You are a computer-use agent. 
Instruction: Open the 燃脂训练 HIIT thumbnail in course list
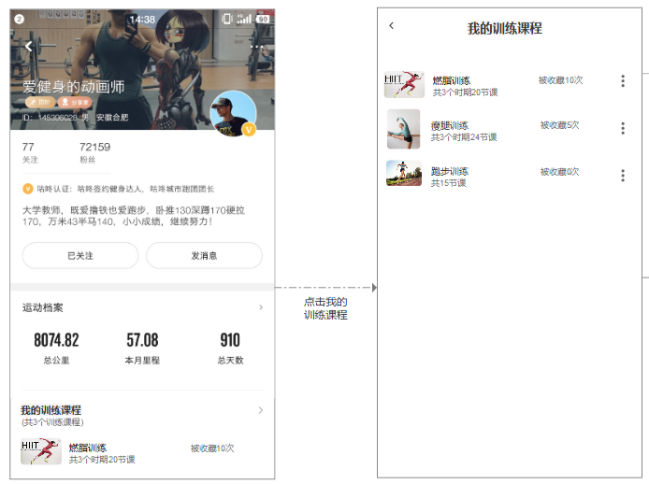point(404,84)
